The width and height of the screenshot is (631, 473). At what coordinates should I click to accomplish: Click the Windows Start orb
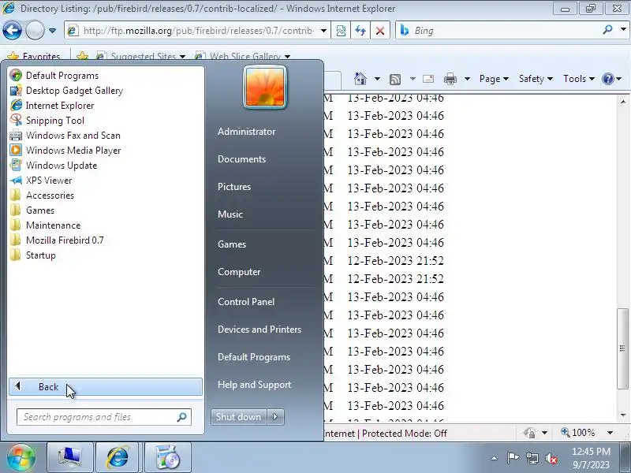(x=21, y=457)
